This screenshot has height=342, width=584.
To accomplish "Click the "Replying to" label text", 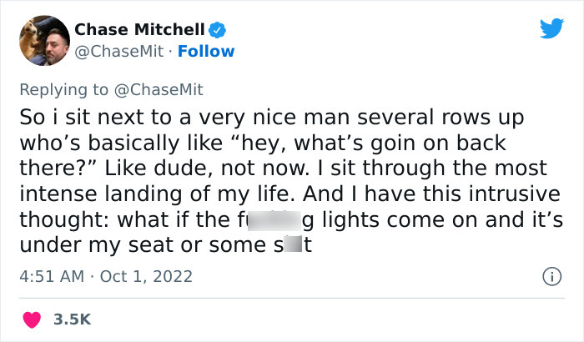I will pyautogui.click(x=63, y=88).
